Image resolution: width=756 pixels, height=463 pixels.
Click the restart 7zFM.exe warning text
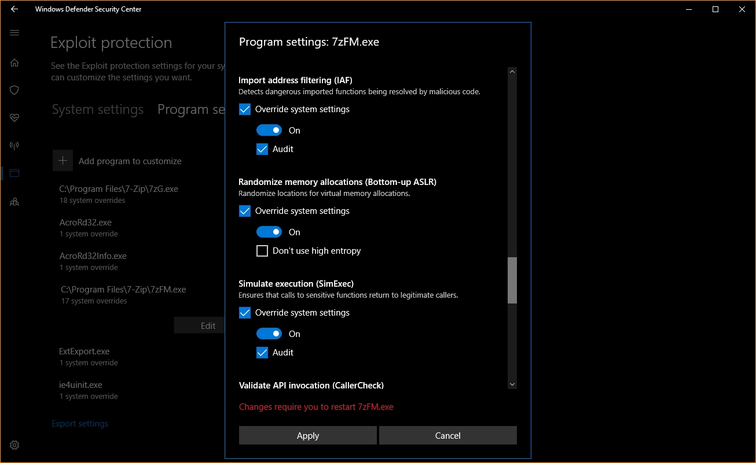(x=316, y=407)
